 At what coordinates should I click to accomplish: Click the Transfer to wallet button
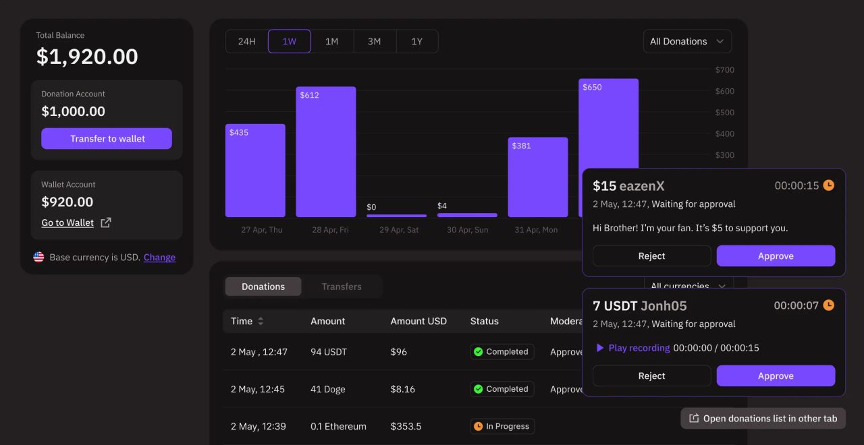click(x=107, y=138)
